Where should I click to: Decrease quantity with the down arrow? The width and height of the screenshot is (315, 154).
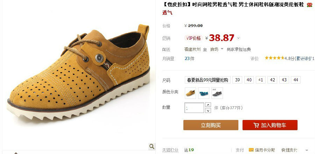(208, 110)
